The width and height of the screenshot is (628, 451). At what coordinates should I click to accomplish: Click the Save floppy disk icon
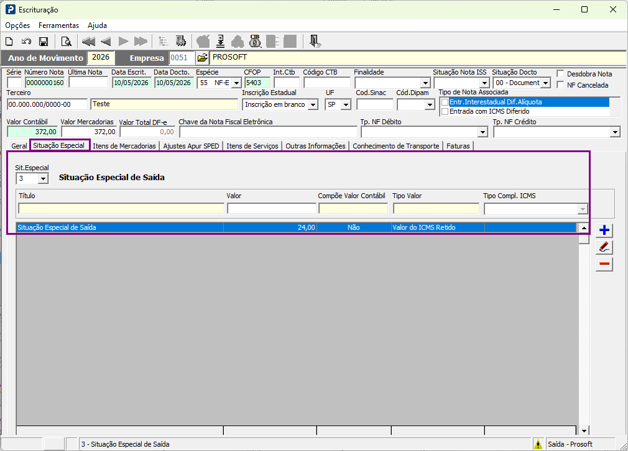[44, 41]
